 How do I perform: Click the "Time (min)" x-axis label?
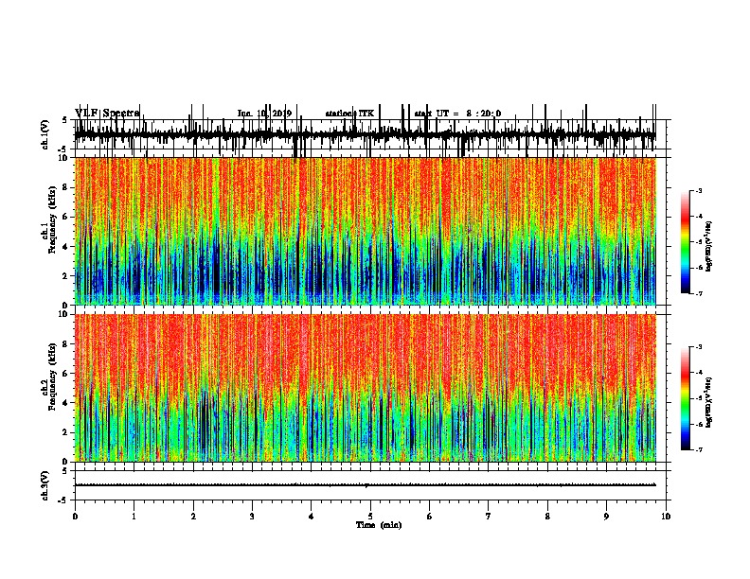379,525
